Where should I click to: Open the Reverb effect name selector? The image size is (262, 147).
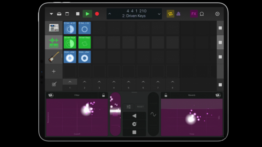coord(191,95)
